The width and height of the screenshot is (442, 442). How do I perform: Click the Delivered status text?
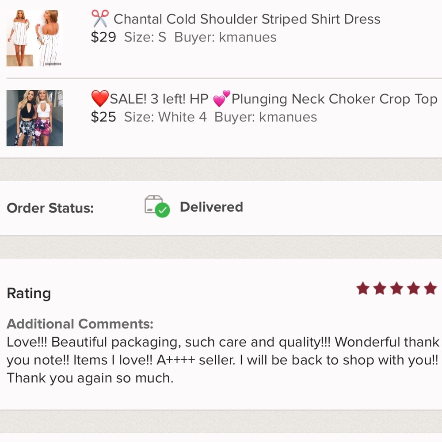(x=211, y=207)
